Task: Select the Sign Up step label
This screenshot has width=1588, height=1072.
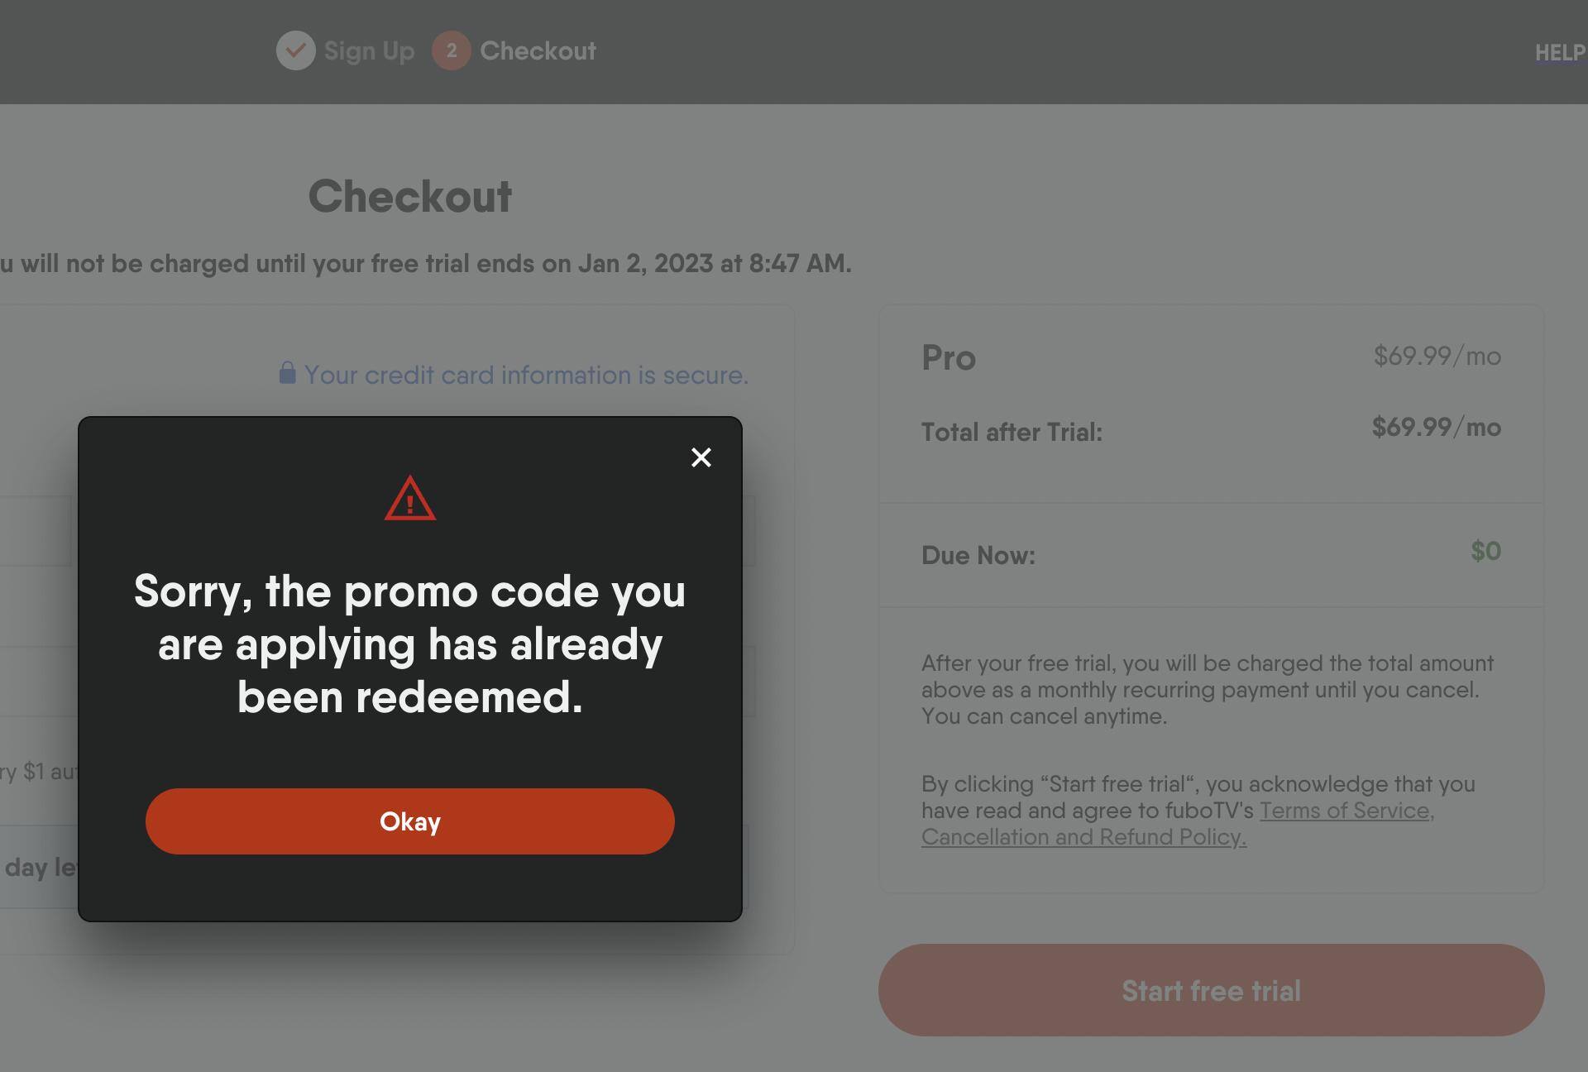Action: point(369,50)
